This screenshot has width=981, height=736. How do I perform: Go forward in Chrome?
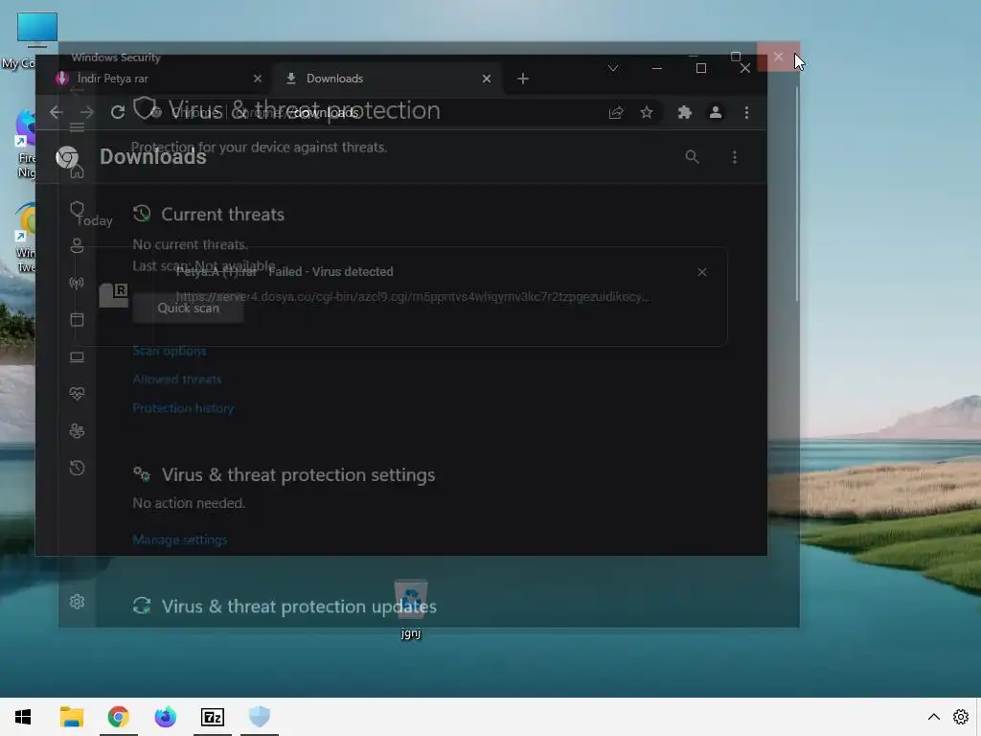87,112
